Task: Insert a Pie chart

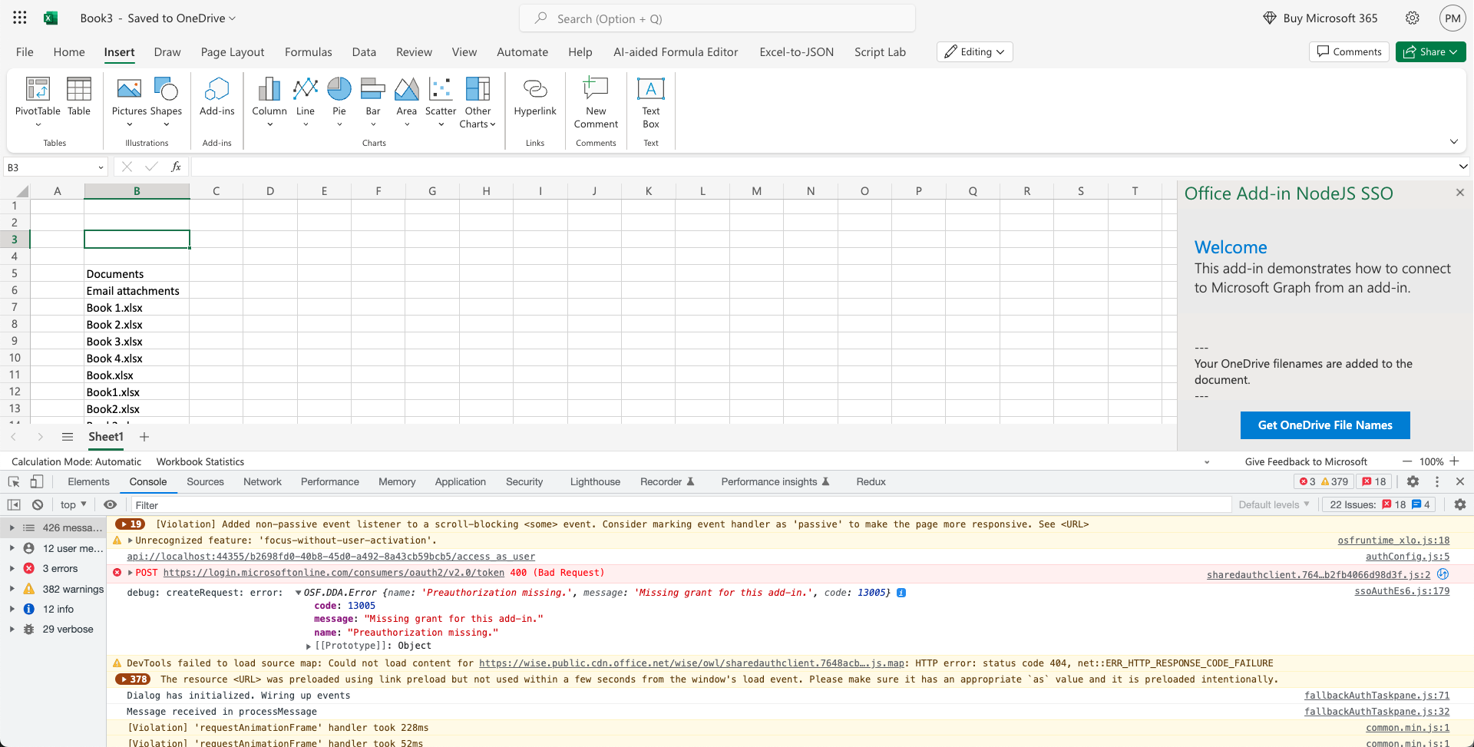Action: 339,97
